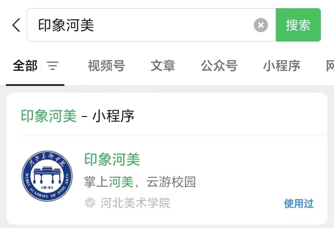Click the green 印象河美 text in the section header
The width and height of the screenshot is (334, 228).
point(49,116)
